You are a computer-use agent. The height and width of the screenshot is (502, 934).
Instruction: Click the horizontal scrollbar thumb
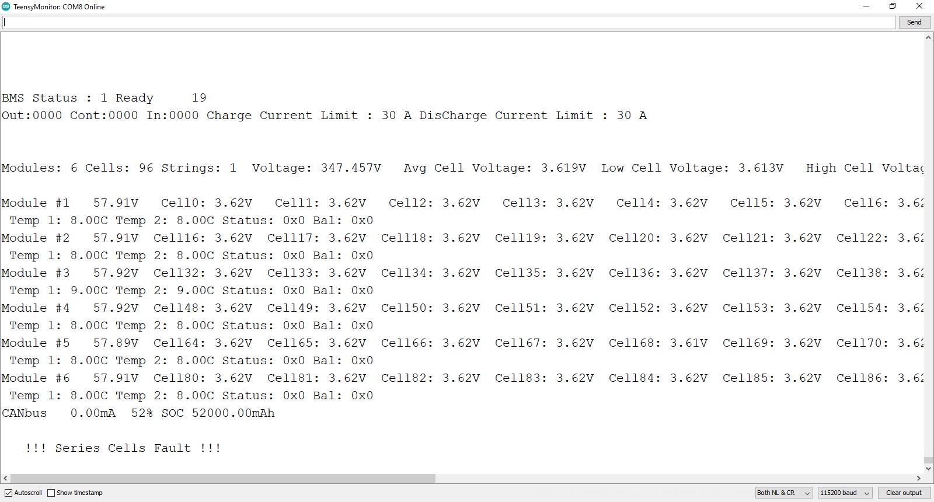point(222,478)
